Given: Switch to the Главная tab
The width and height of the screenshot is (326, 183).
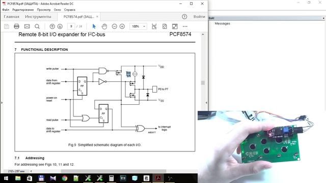Looking at the screenshot, I should [11, 17].
